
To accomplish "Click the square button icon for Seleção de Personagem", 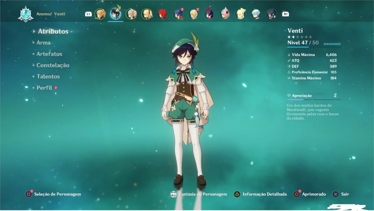I will [29, 194].
